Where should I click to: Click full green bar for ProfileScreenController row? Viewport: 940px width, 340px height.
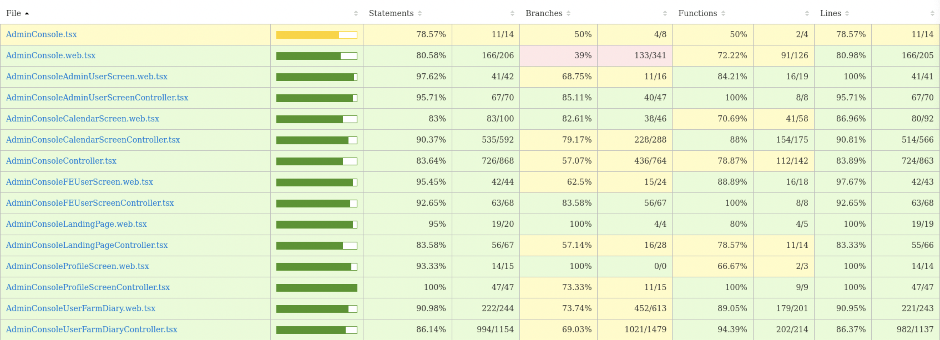click(x=316, y=288)
